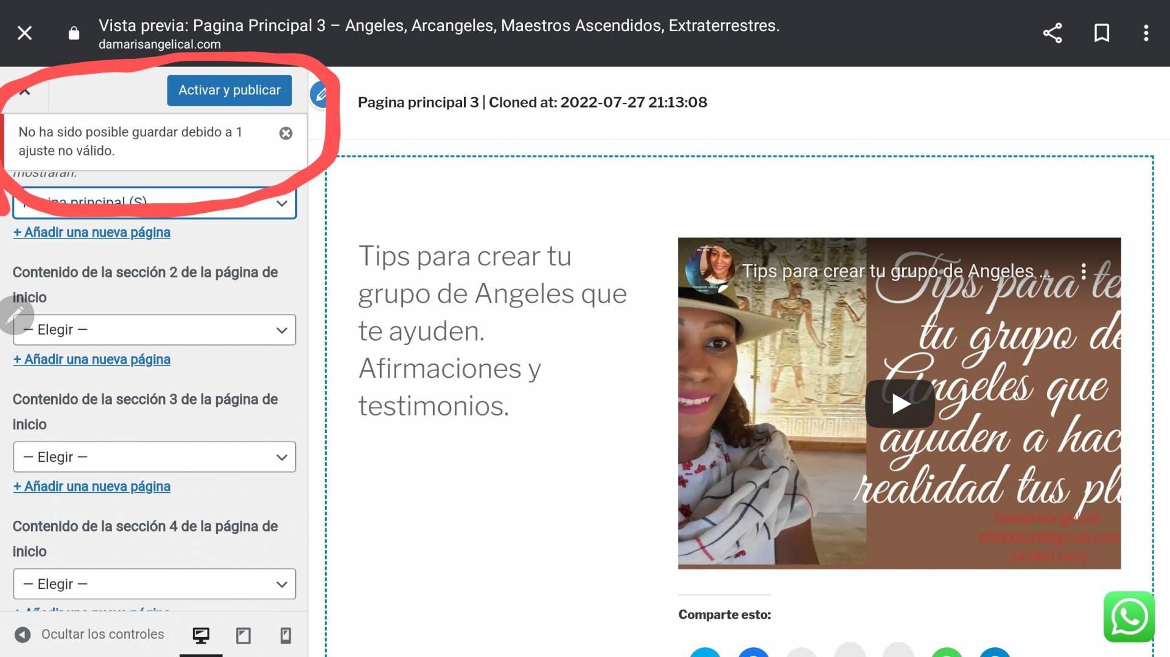The width and height of the screenshot is (1170, 657).
Task: Click the damarisangelical.com URL text
Action: coord(159,44)
